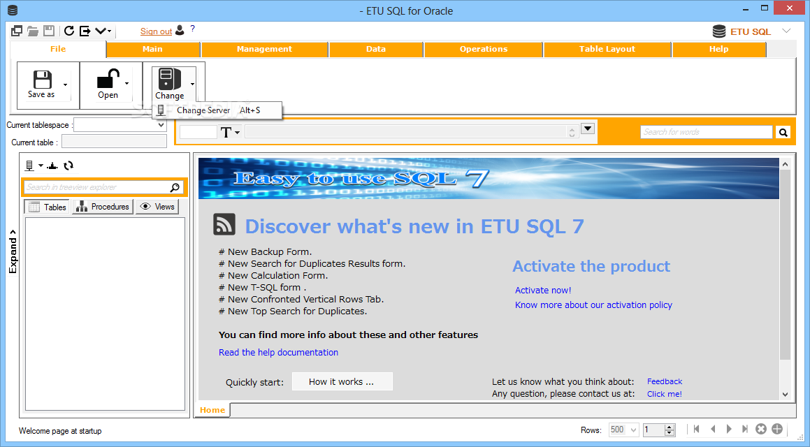Click the open folder icon in quick toolbar
810x447 pixels.
tap(33, 31)
